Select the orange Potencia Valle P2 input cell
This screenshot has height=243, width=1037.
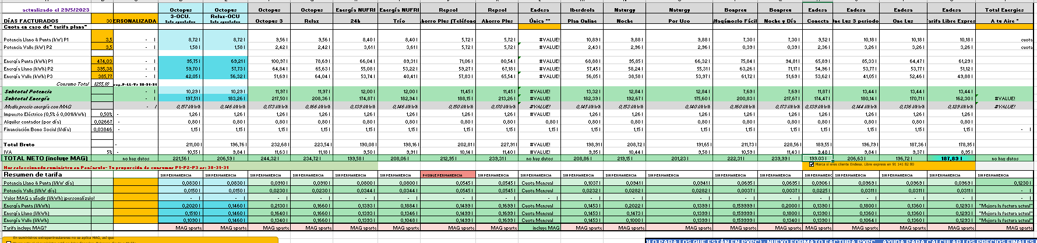103,47
